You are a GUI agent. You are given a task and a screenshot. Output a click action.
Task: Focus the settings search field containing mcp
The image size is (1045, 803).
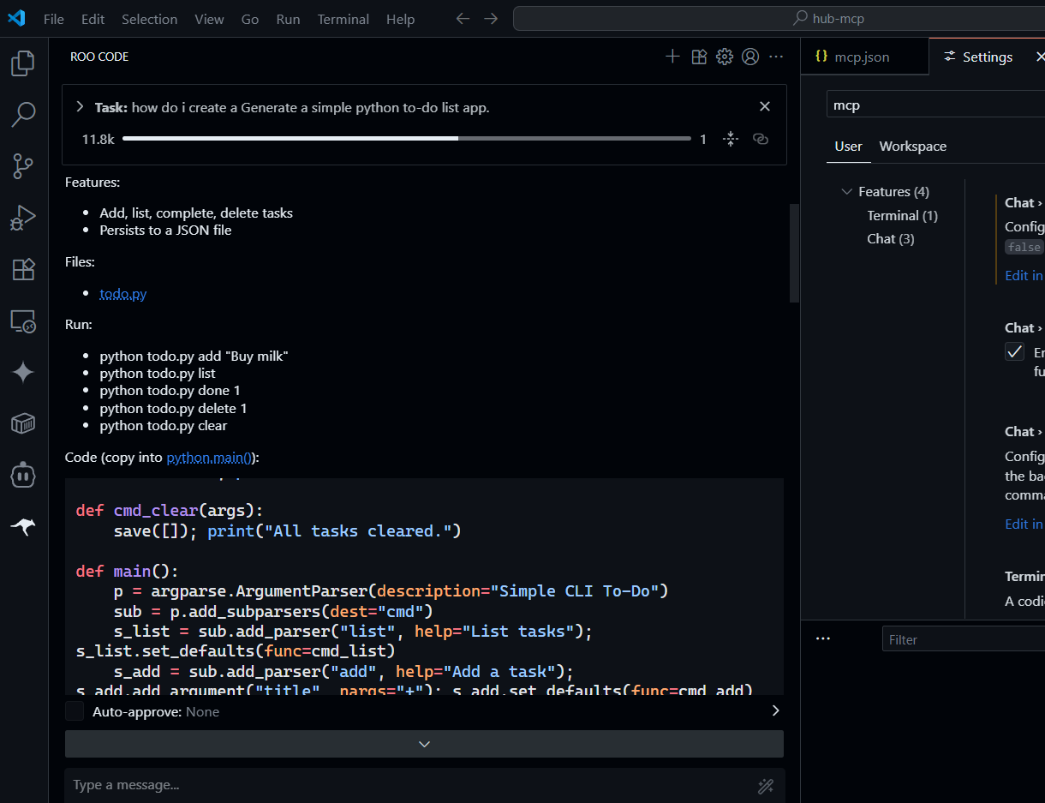click(x=935, y=105)
